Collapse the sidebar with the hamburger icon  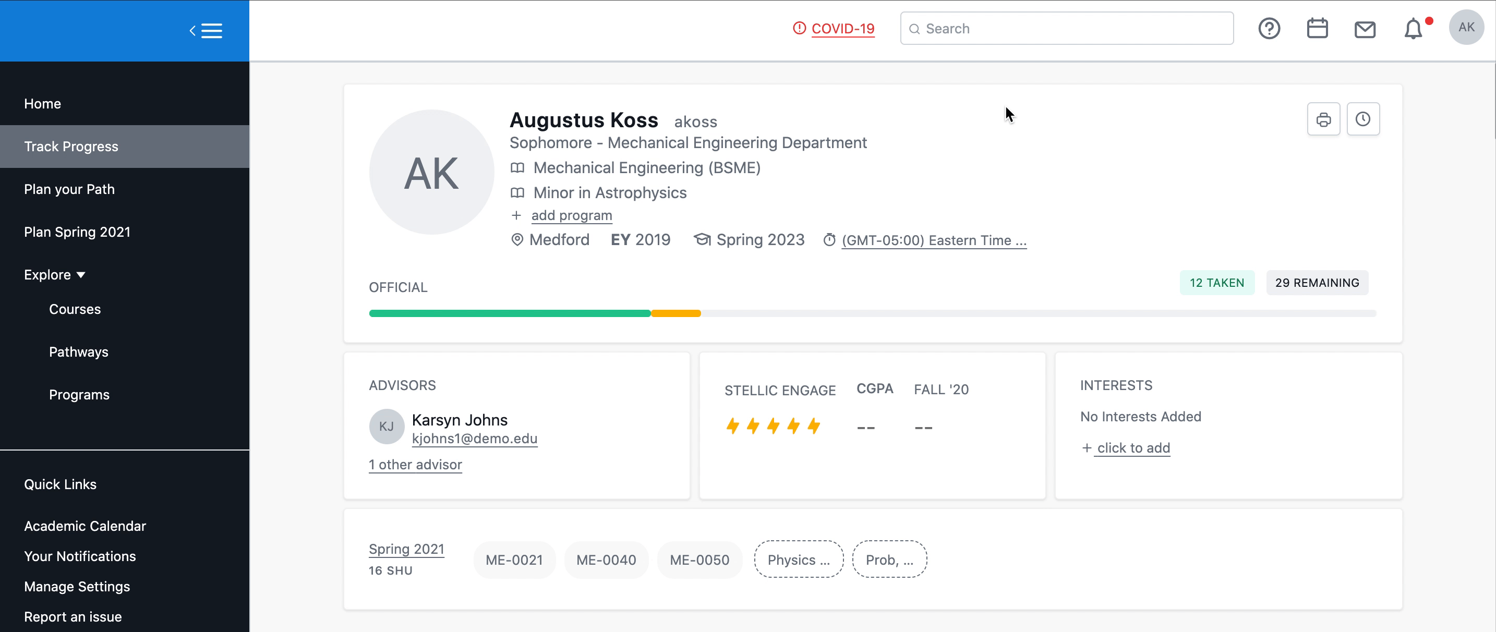click(x=206, y=31)
